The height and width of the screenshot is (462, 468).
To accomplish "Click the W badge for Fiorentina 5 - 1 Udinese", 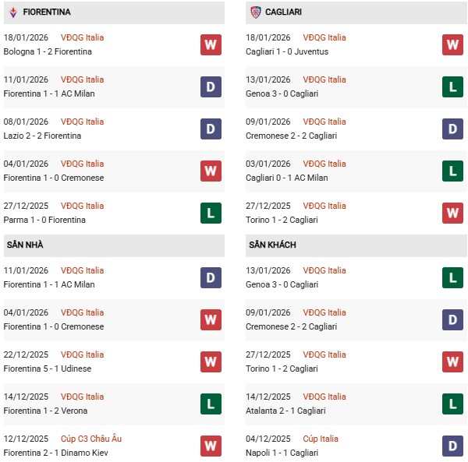I will pyautogui.click(x=211, y=361).
